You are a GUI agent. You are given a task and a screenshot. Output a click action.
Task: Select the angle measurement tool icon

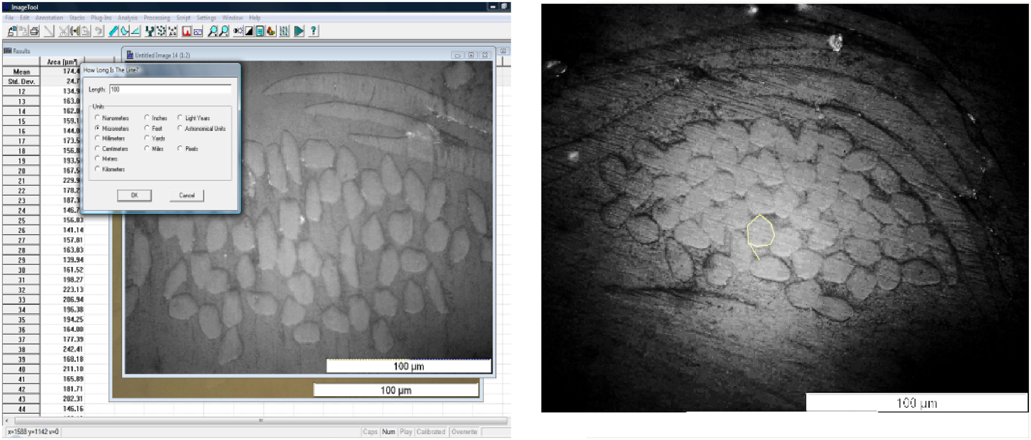(136, 31)
